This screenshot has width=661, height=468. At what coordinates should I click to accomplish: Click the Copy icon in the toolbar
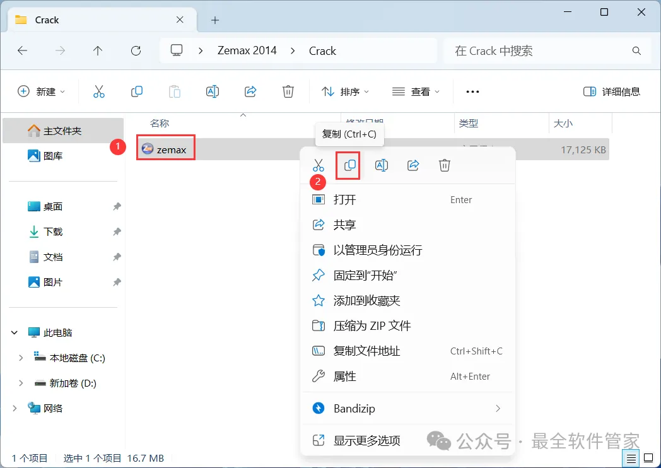point(137,91)
